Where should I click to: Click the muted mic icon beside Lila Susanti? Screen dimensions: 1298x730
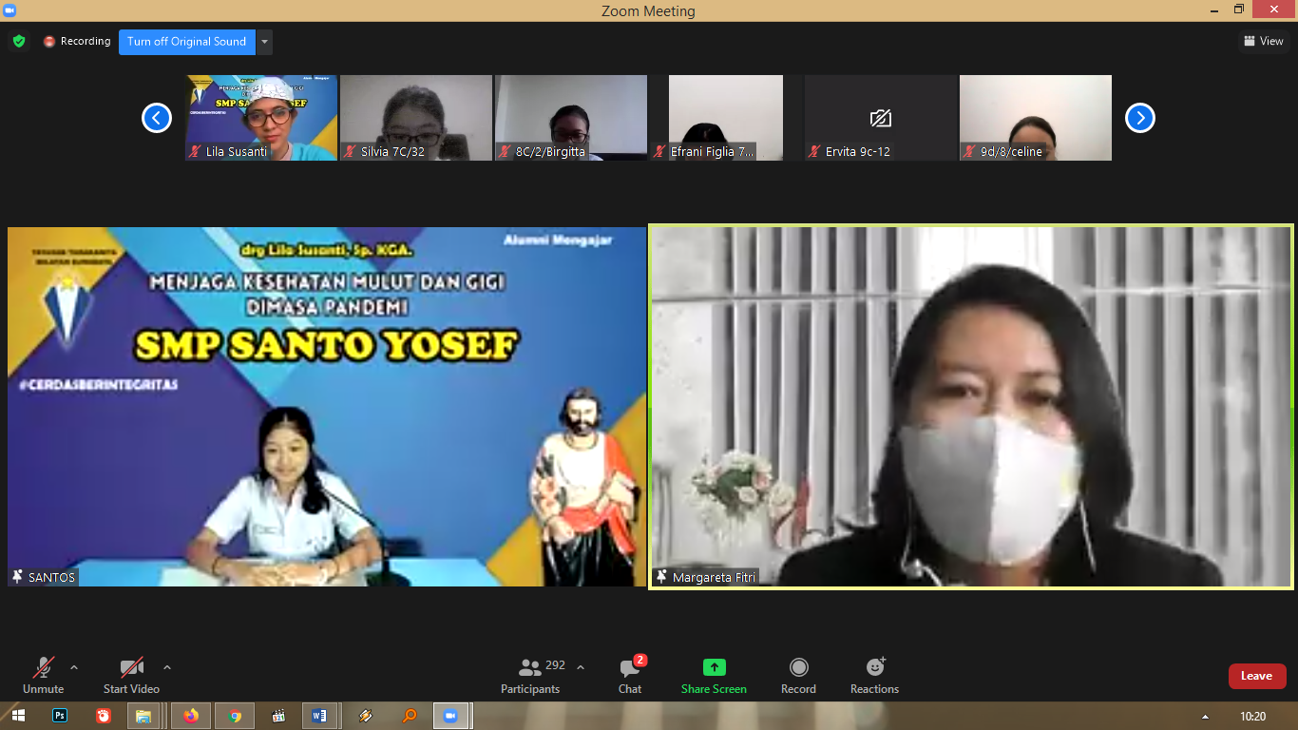click(x=196, y=151)
